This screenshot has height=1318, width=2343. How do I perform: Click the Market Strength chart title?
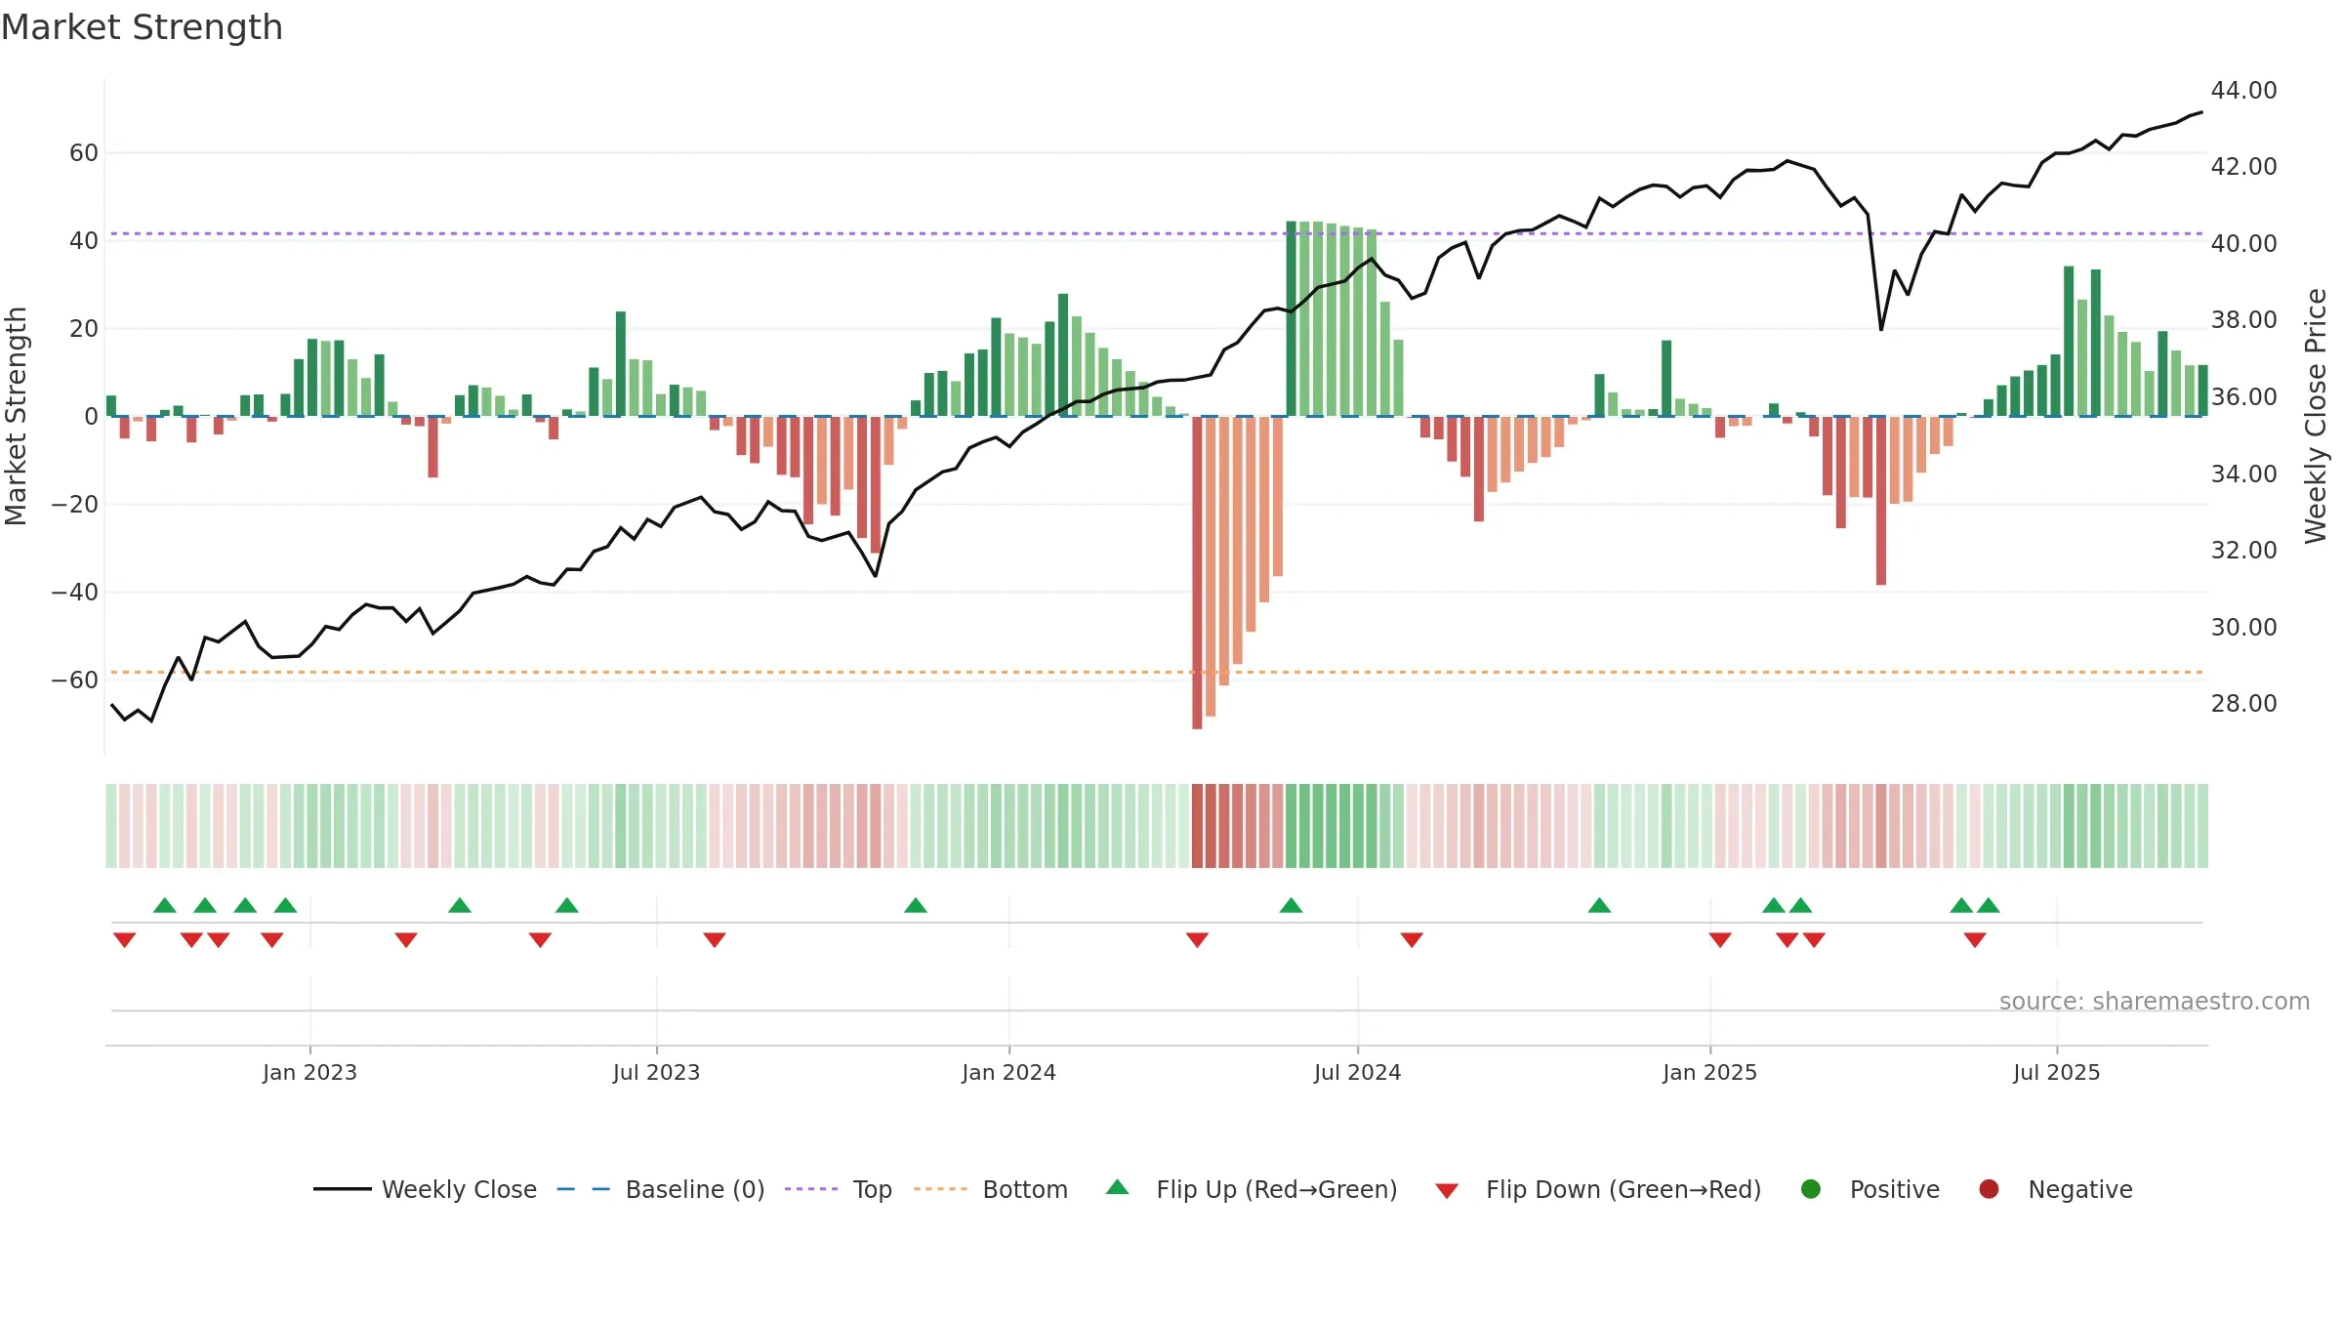[142, 27]
